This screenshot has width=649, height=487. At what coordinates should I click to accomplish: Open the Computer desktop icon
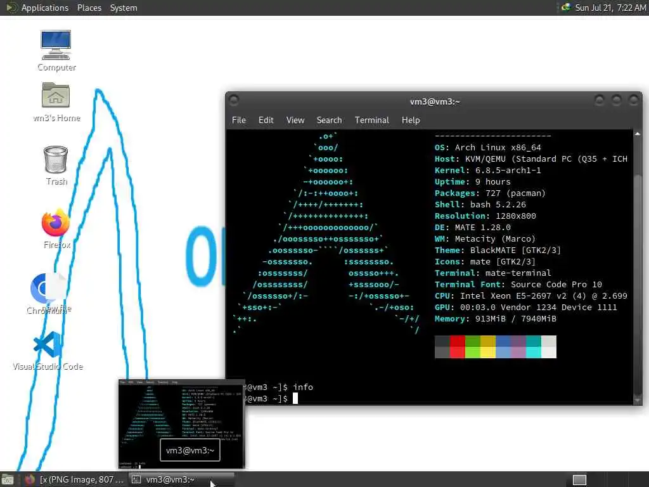56,51
